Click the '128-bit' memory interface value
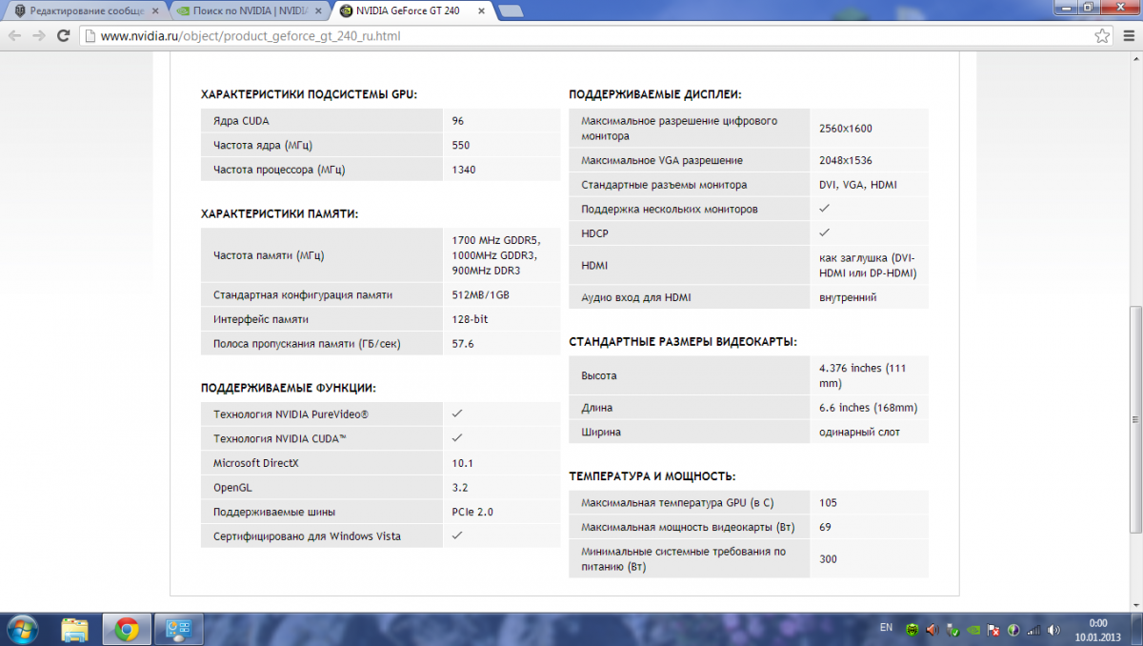This screenshot has width=1143, height=646. (470, 319)
